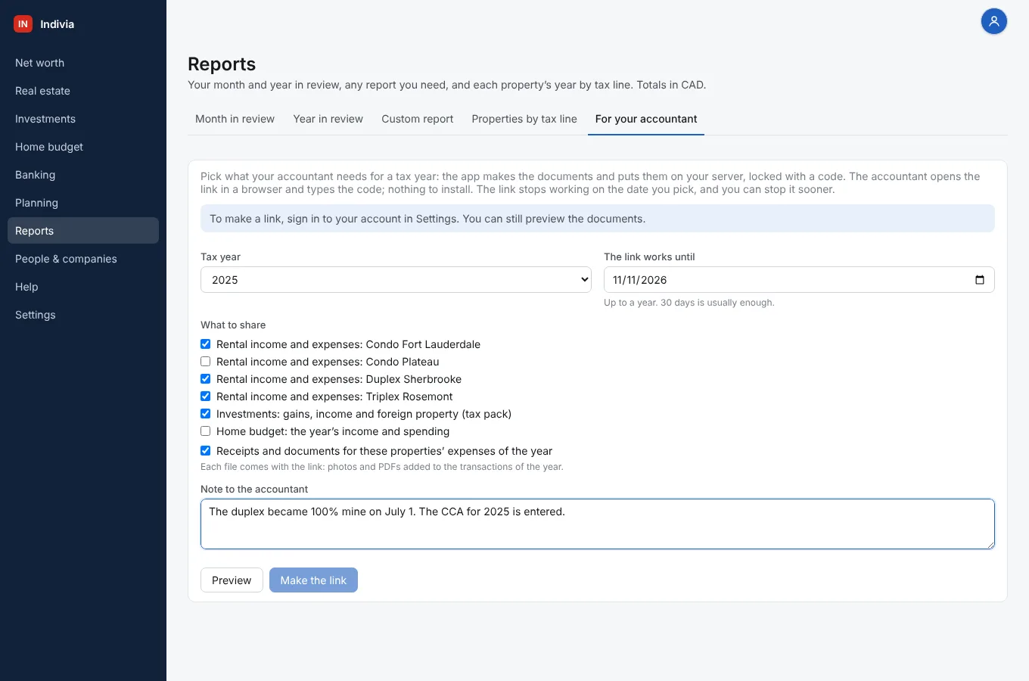
Task: Open Planning in sidebar
Action: pos(83,203)
